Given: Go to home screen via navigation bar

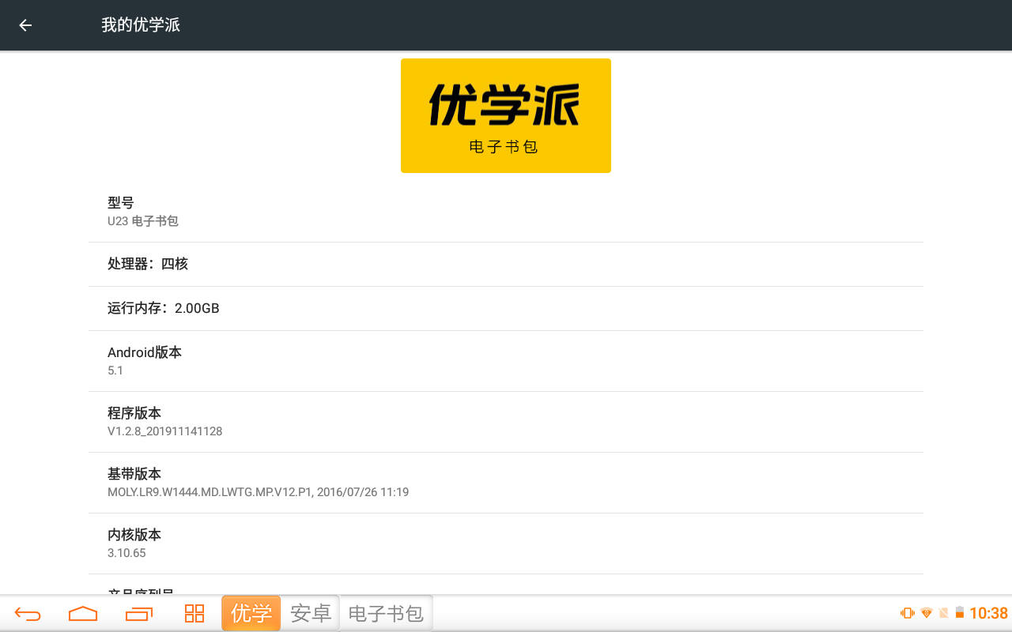Looking at the screenshot, I should click(x=83, y=614).
